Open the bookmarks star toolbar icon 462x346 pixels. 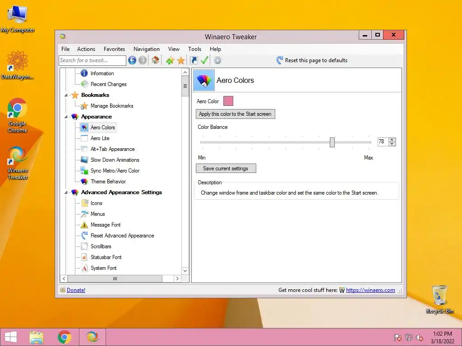(x=181, y=60)
